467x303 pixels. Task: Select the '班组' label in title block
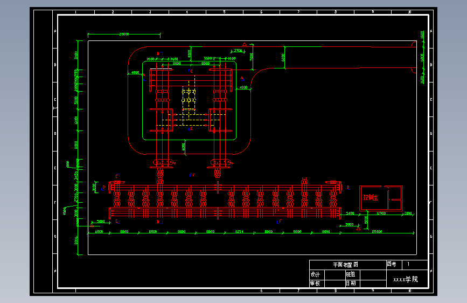(351, 274)
